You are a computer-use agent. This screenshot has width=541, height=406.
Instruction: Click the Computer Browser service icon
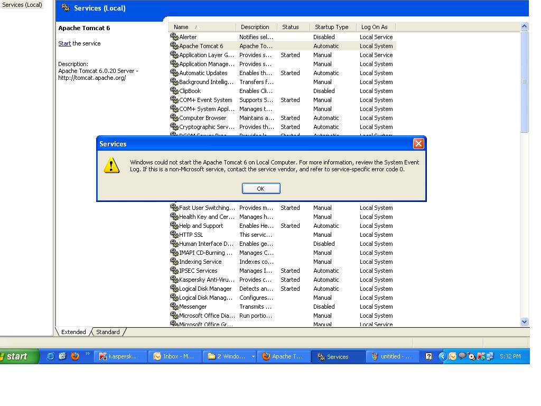174,117
